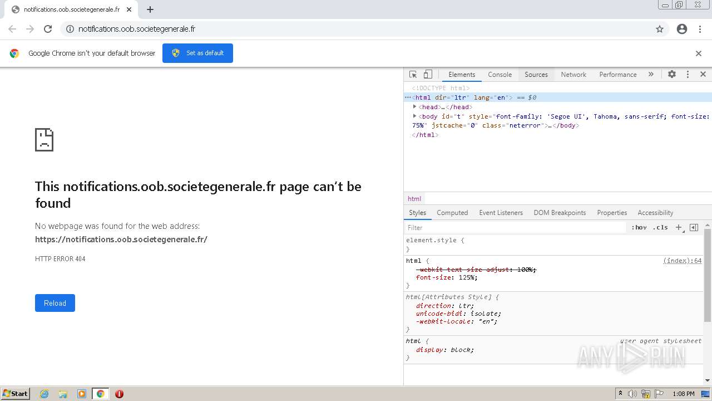Viewport: 712px width, 401px height.
Task: Toggle .cls element classes pane
Action: [x=661, y=227]
